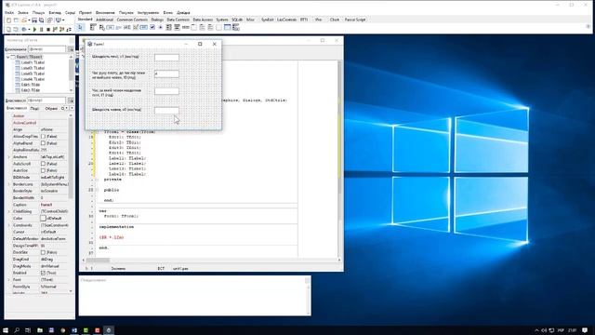Screen dimensions: 595x335
Task: Open the dropdown arrow after the Object Inspector tabs
Action: click(x=72, y=108)
